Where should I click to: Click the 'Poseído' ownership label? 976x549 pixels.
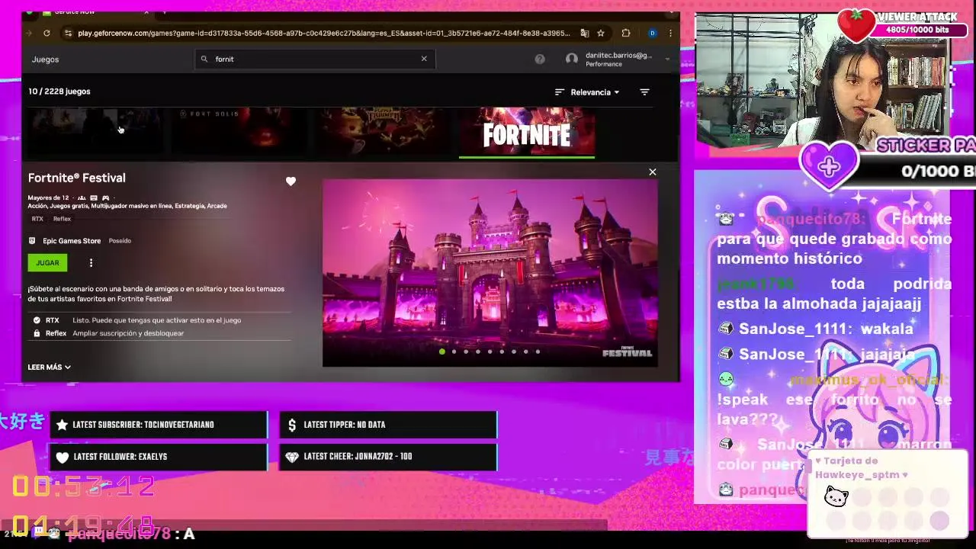click(x=120, y=241)
